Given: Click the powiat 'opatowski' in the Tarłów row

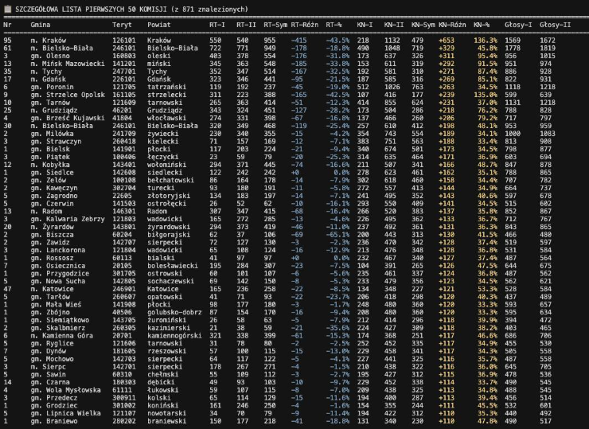Looking at the screenshot, I should pos(165,297).
